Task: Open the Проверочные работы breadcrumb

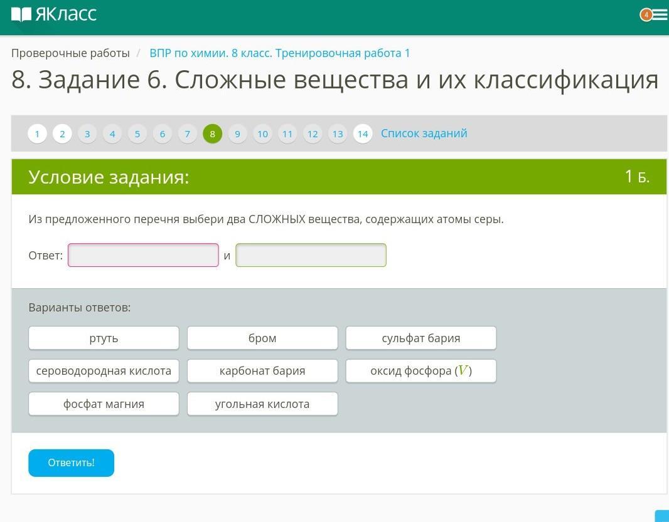Action: [70, 53]
